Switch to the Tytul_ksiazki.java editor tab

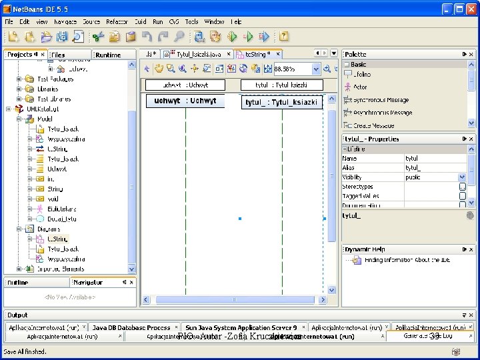coord(197,54)
